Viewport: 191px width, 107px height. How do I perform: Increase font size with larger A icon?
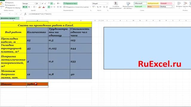pyautogui.click(x=42, y=4)
